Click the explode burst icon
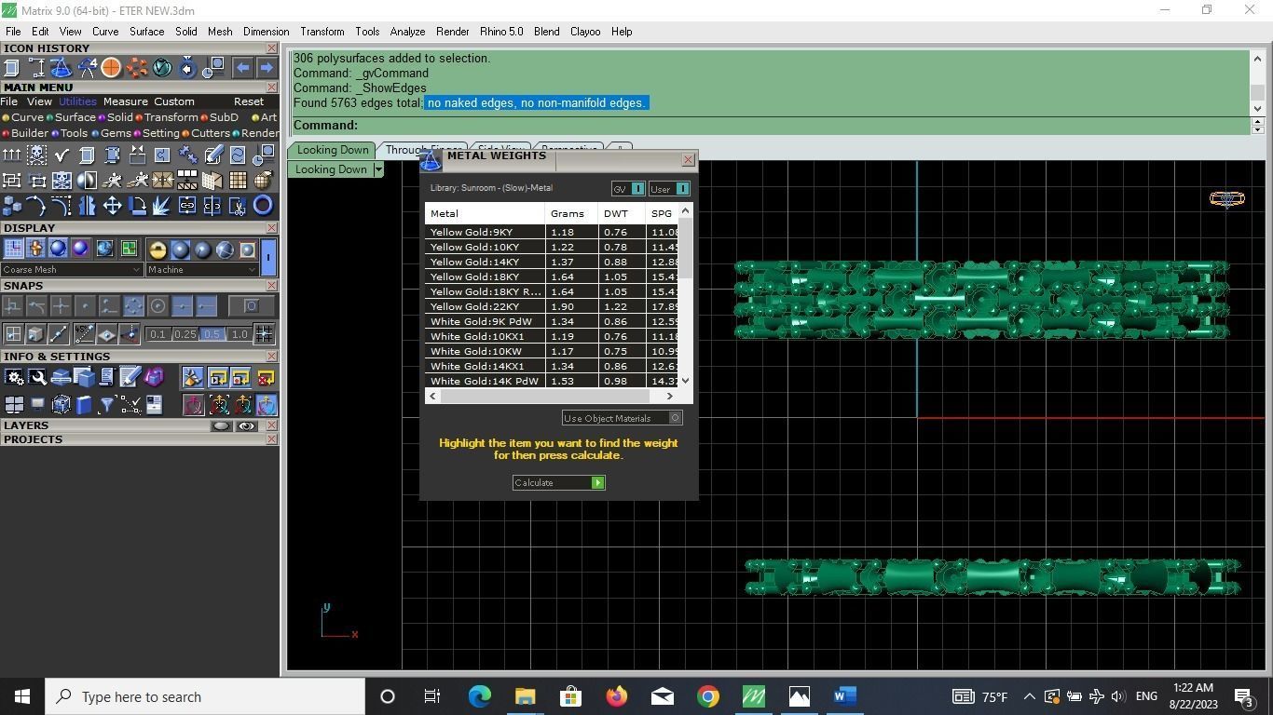The width and height of the screenshot is (1273, 715). tap(162, 206)
